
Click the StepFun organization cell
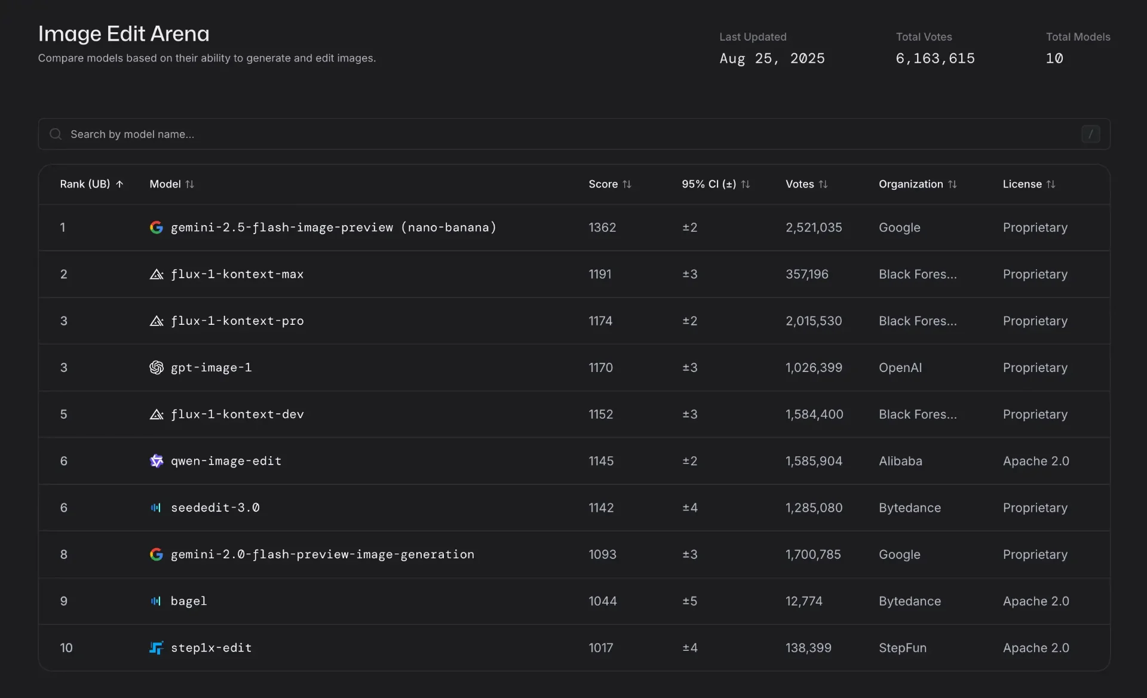(903, 647)
